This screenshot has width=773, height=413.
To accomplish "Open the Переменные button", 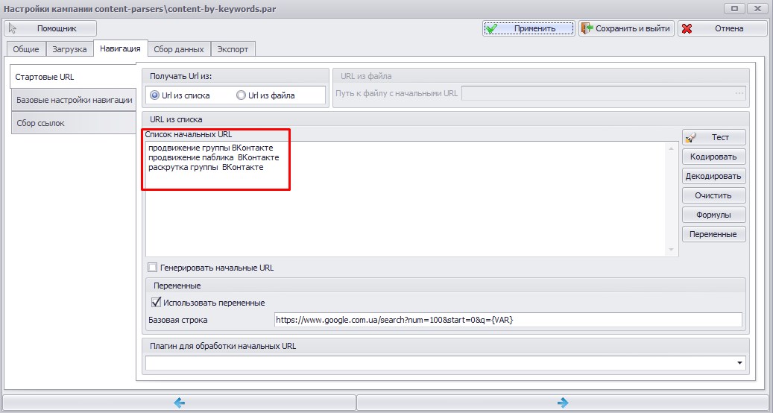I will 713,234.
